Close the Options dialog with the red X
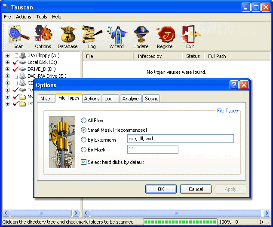 pos(244,85)
